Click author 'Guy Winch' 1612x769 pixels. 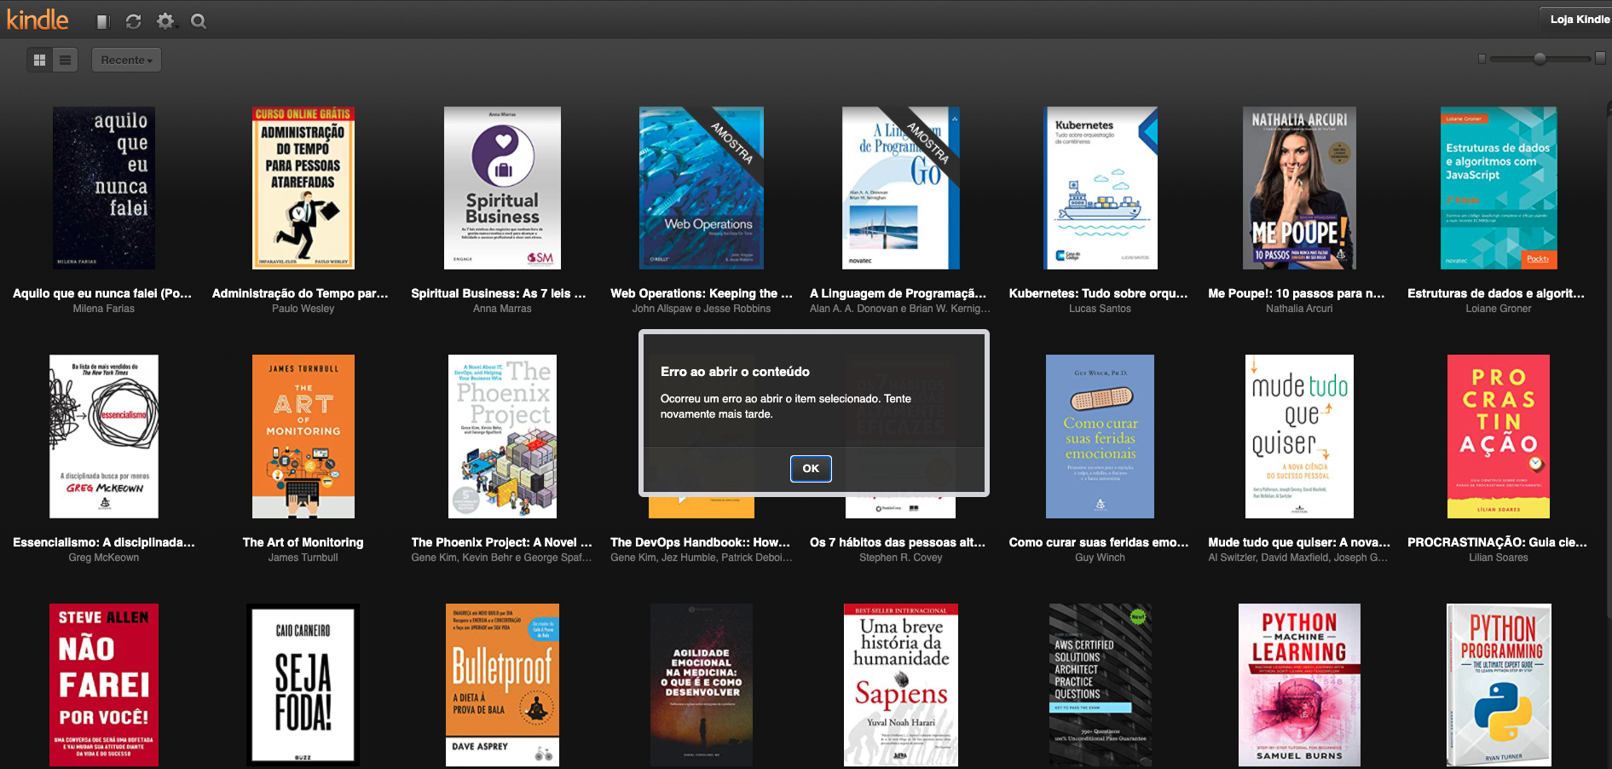pyautogui.click(x=1101, y=558)
